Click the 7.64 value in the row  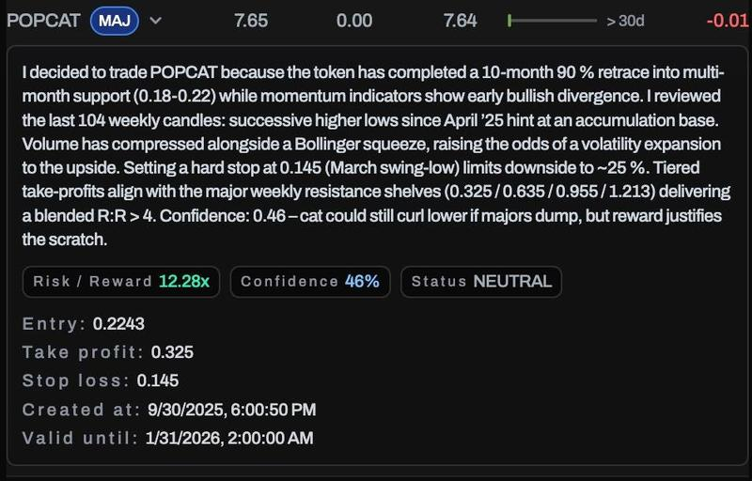click(460, 21)
